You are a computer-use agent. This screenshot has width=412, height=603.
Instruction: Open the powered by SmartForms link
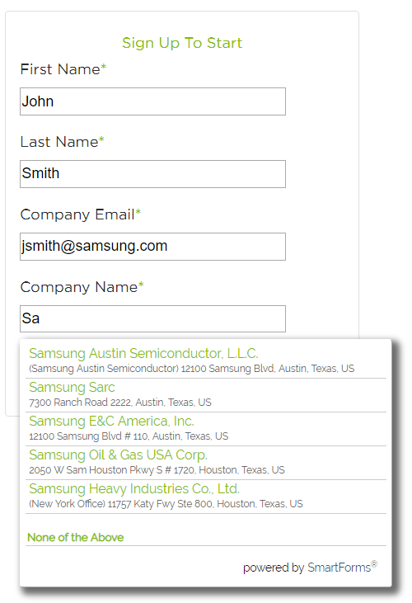[311, 568]
